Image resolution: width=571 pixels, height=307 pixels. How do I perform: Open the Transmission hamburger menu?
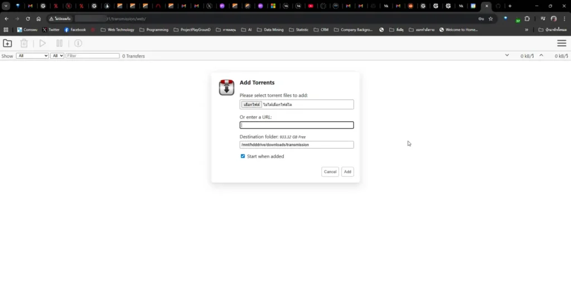coord(562,43)
